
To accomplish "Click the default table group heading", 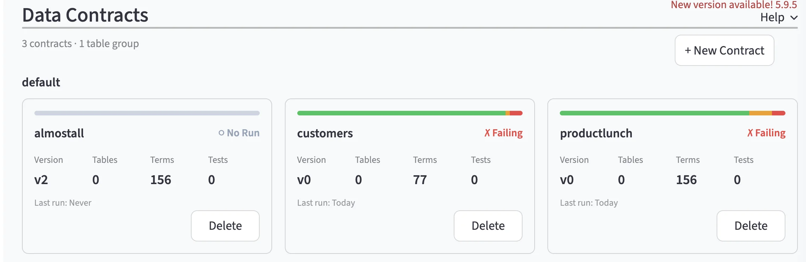I will (41, 82).
